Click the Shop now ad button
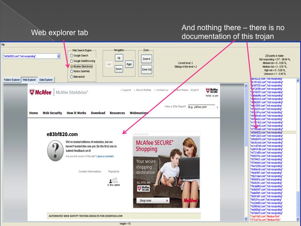Viewport: 301px width, 226px height. (x=153, y=200)
